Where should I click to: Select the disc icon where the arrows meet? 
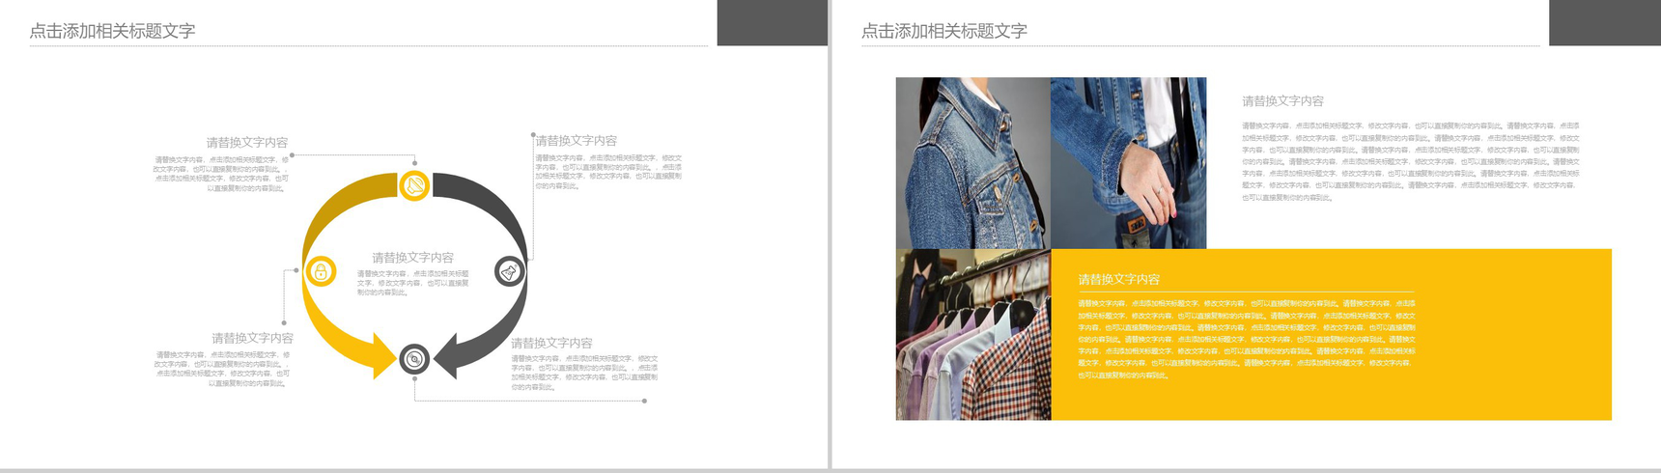[x=414, y=359]
